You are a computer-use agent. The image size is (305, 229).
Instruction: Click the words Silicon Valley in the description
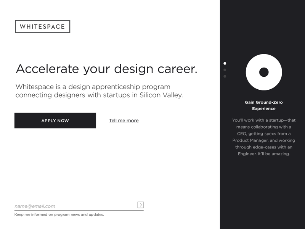pos(161,95)
